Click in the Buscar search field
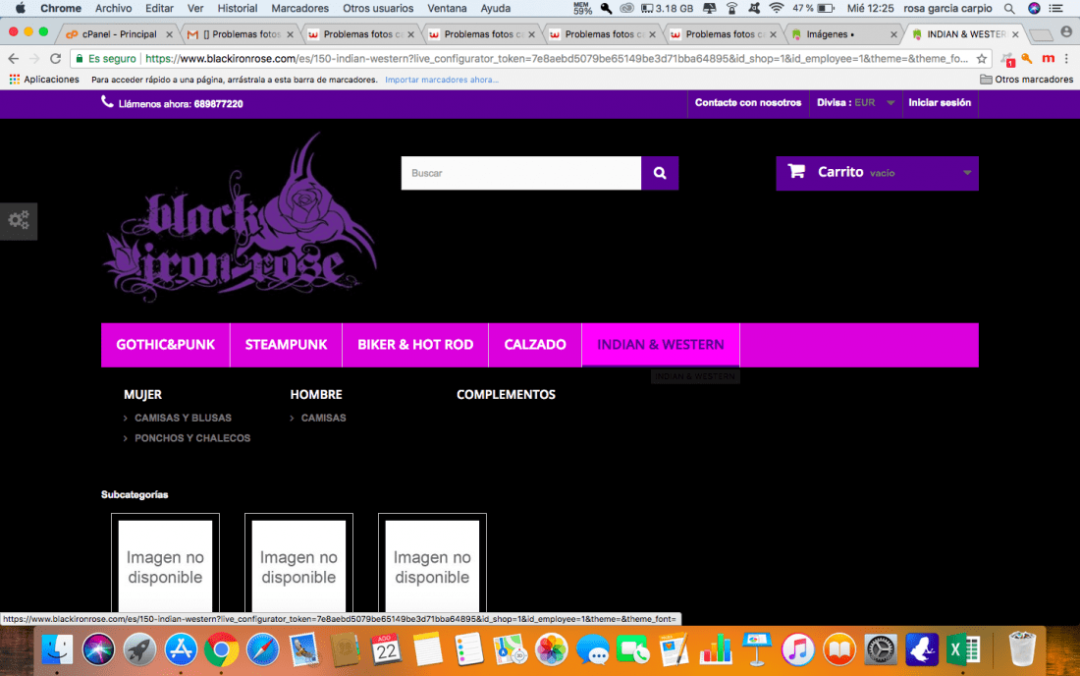Image resolution: width=1080 pixels, height=676 pixels. 521,173
